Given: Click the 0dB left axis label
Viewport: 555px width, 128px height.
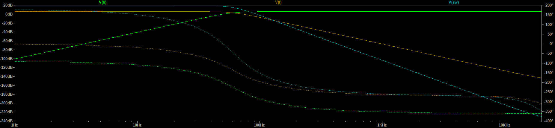Looking at the screenshot, I should 9,14.
